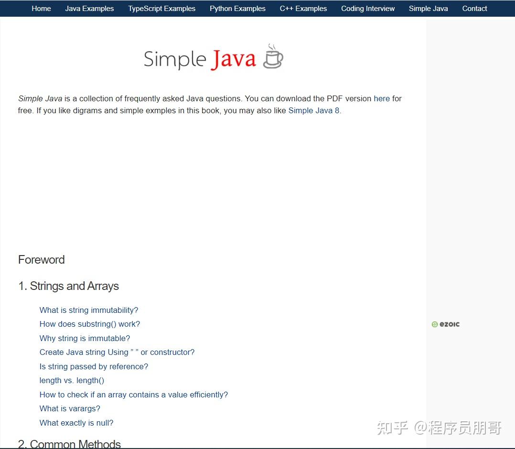Image resolution: width=515 pixels, height=449 pixels.
Task: Select Simple Java in the navigation bar
Action: [428, 8]
